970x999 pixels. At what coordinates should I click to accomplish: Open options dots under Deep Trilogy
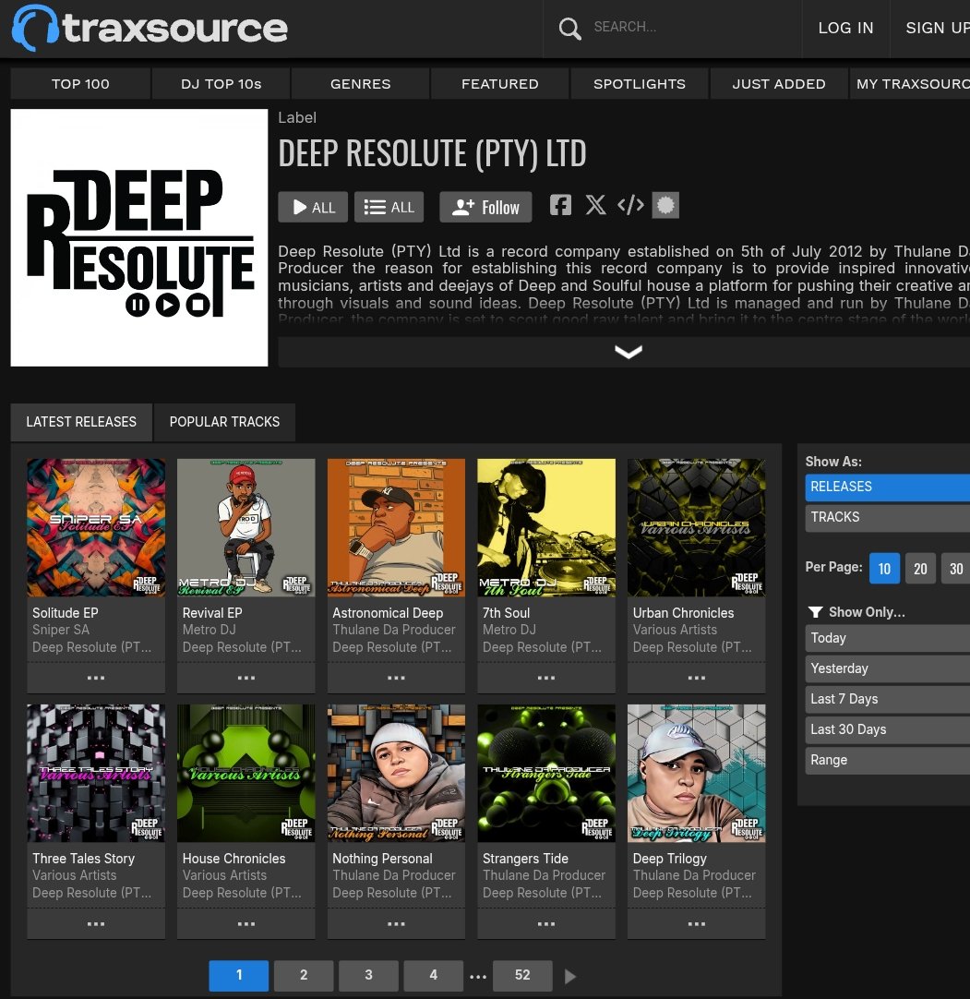click(x=696, y=924)
